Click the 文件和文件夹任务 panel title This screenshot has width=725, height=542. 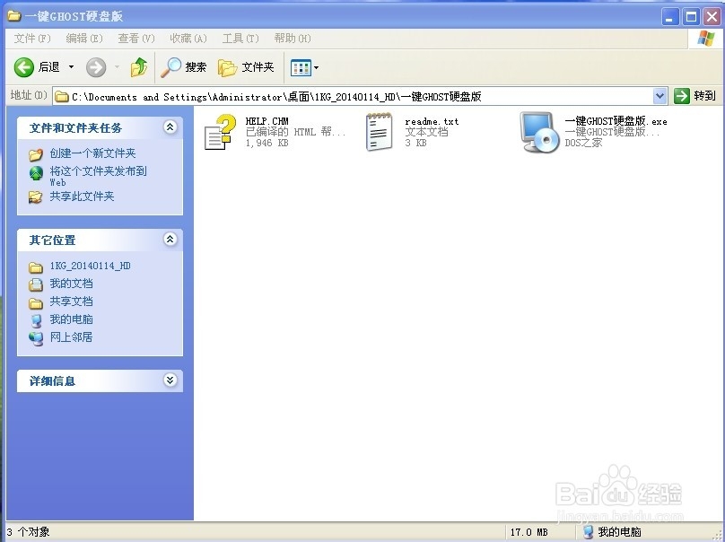(x=75, y=128)
